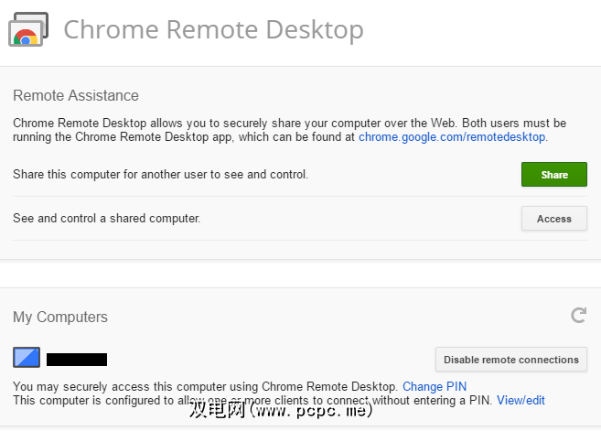Click the Remote Assistance section heading
This screenshot has width=601, height=431.
[76, 95]
